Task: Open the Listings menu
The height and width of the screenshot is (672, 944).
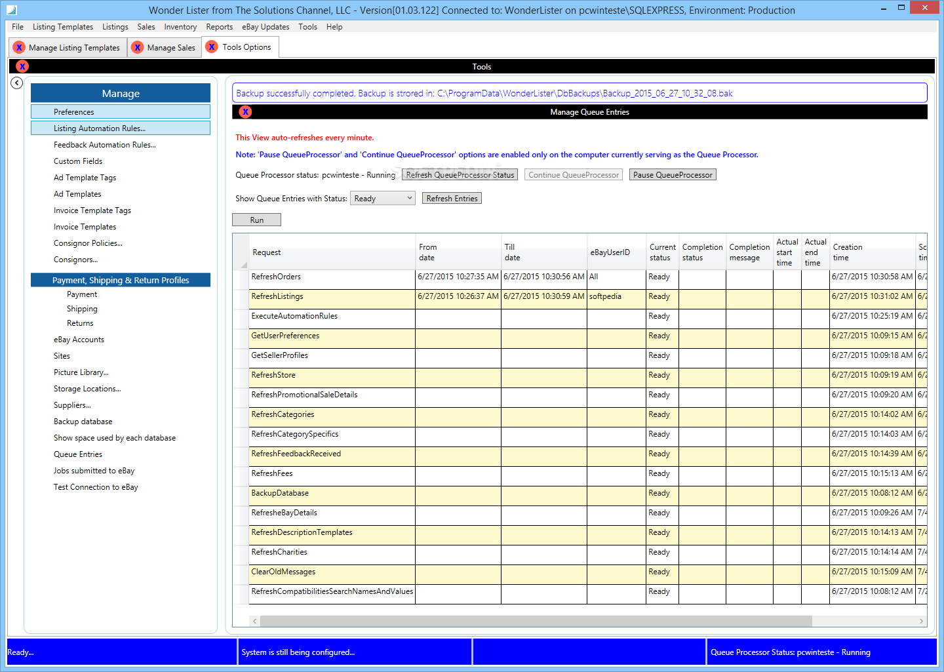Action: tap(115, 27)
